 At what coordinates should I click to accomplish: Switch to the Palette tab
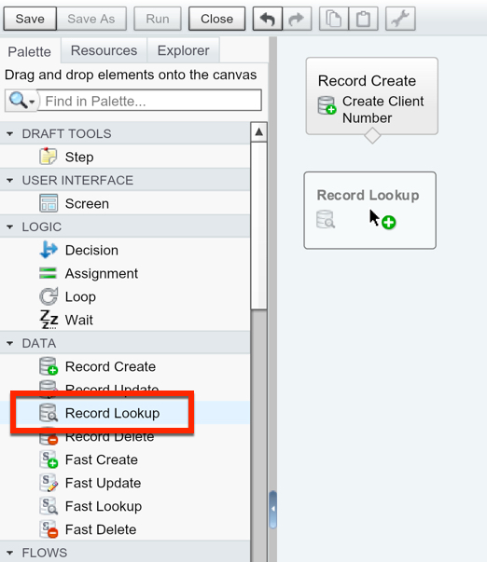pyautogui.click(x=30, y=51)
